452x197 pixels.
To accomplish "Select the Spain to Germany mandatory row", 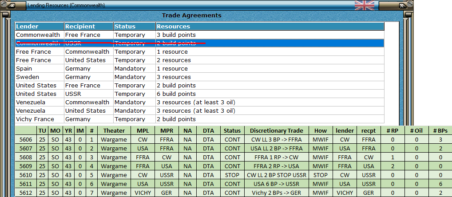I will (200, 68).
